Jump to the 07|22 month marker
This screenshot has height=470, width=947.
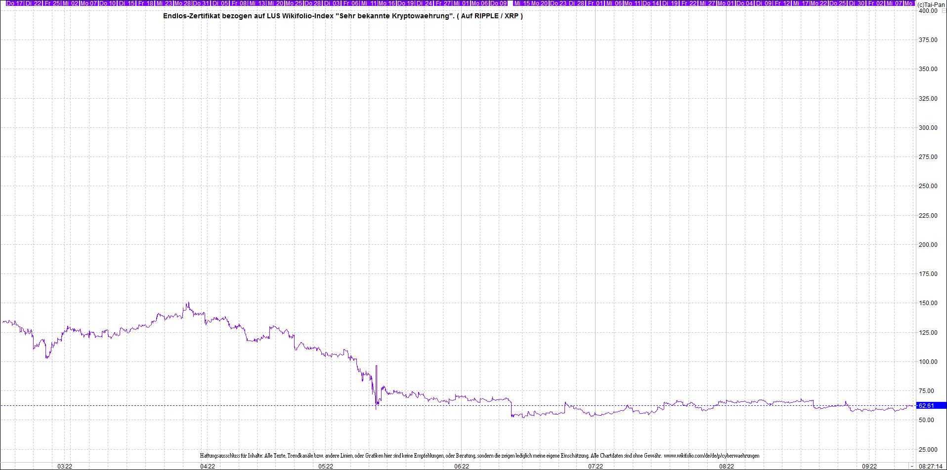coord(596,466)
